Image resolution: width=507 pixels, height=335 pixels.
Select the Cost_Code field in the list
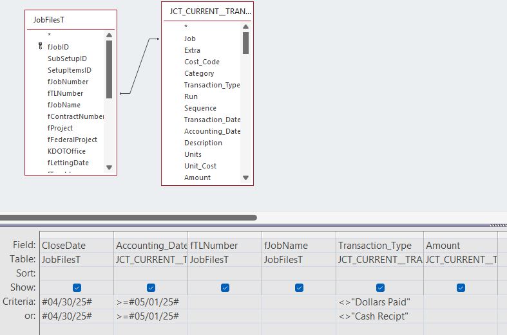pyautogui.click(x=202, y=62)
